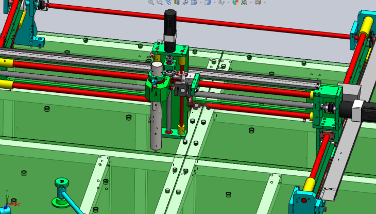Activate the Section View tool
The image size is (376, 214).
click(x=177, y=2)
